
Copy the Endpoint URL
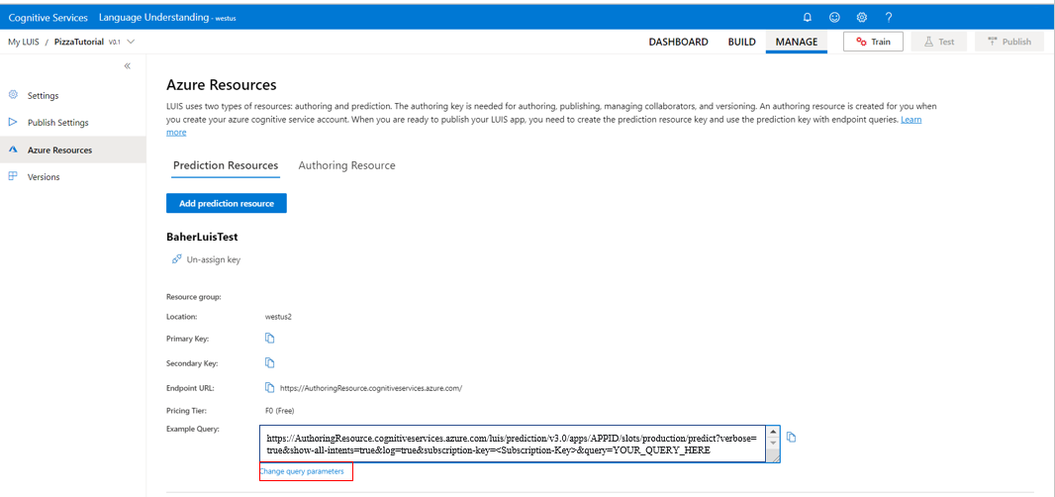tap(270, 388)
